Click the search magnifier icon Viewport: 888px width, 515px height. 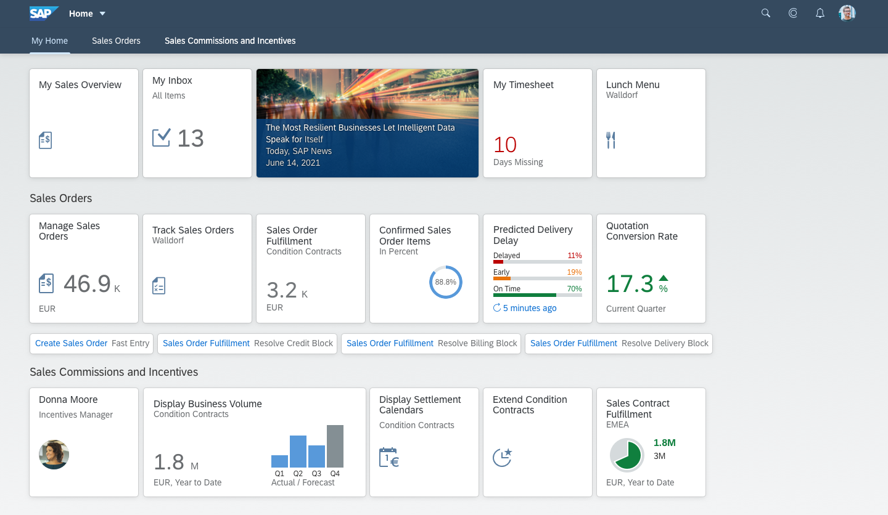[x=766, y=13]
